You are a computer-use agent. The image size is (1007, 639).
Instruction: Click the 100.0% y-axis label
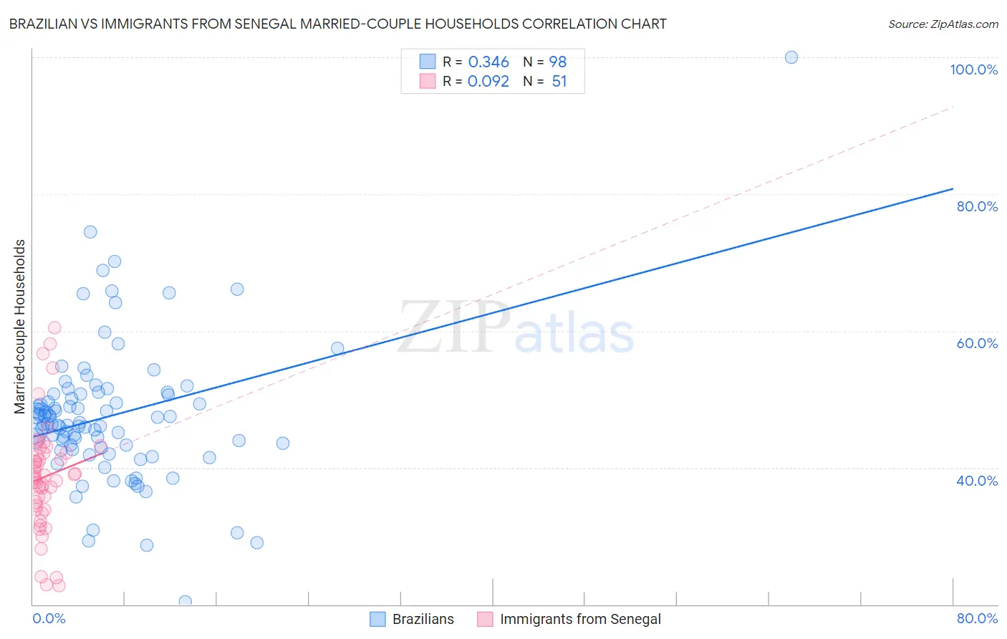973,69
